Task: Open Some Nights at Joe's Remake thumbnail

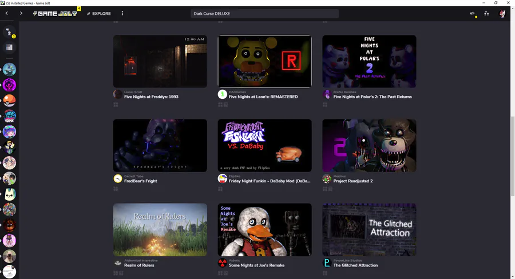Action: coord(264,230)
